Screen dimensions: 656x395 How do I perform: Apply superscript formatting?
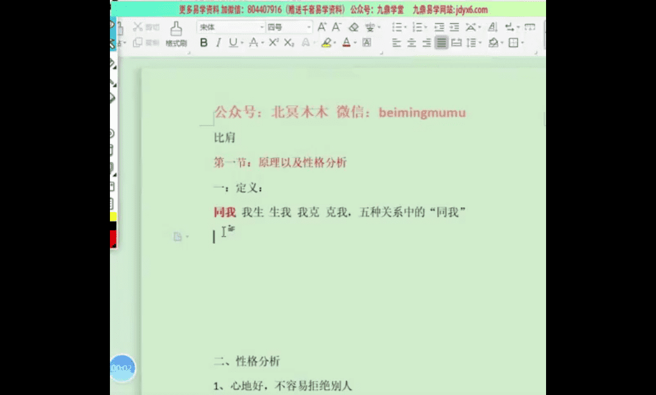pyautogui.click(x=273, y=43)
